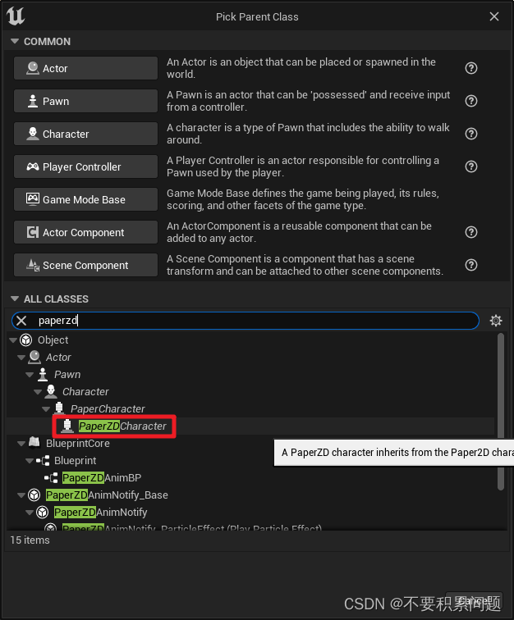The width and height of the screenshot is (514, 620).
Task: Collapse the Actor tree node
Action: coord(21,358)
